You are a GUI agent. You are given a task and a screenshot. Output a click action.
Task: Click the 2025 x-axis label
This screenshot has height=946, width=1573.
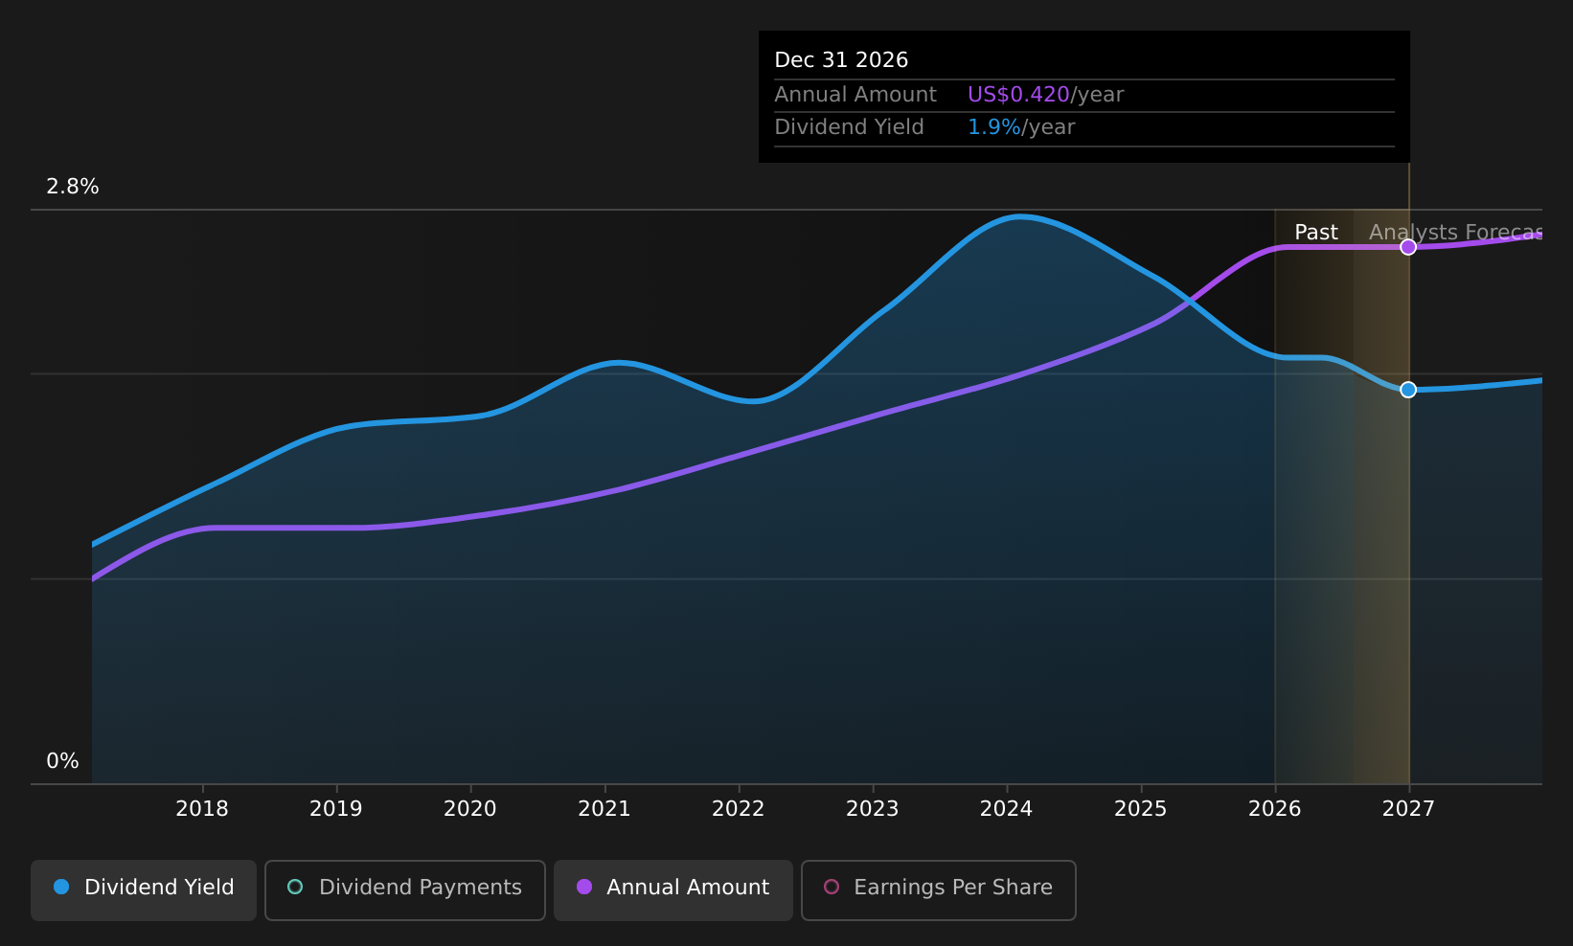pos(1141,809)
